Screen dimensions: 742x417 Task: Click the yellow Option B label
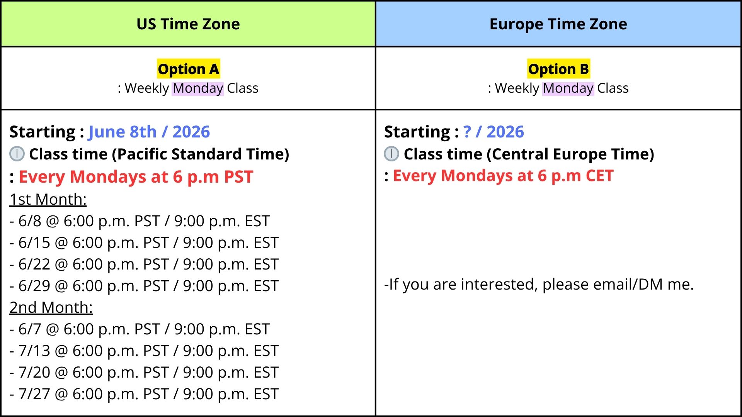558,69
